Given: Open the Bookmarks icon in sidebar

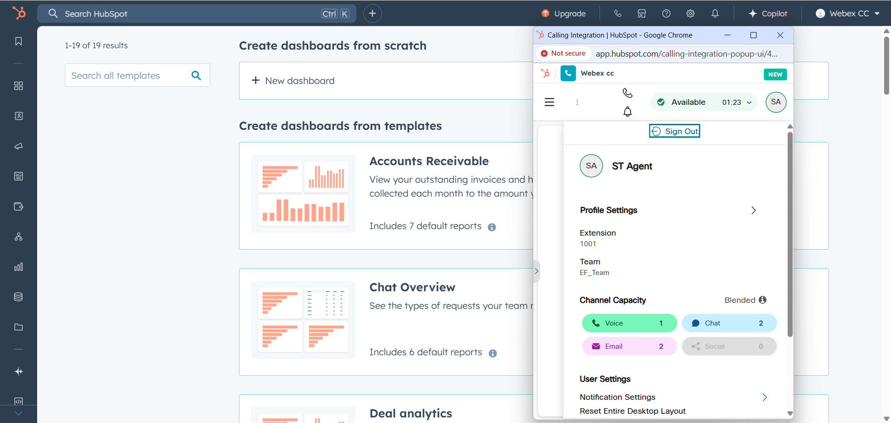Looking at the screenshot, I should tap(19, 41).
